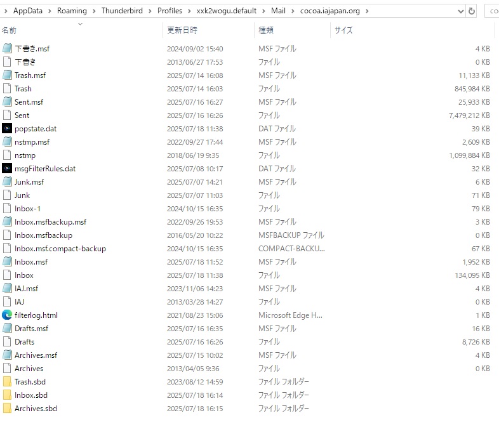499x427 pixels.
Task: Go to xxk2wogu.default in the breadcrumb
Action: click(x=226, y=11)
